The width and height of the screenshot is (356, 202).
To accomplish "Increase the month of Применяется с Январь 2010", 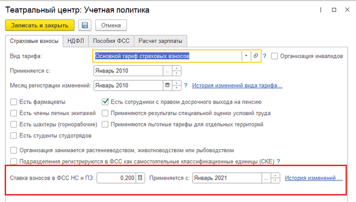I will pos(177,68).
